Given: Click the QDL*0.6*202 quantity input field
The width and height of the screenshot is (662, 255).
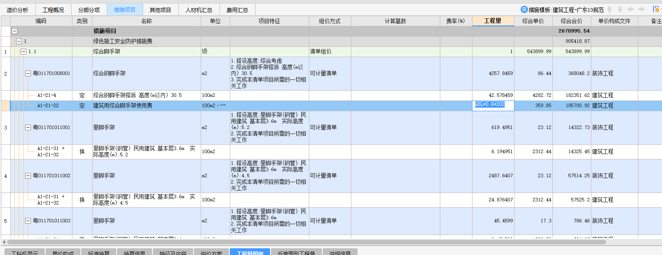Looking at the screenshot, I should 493,106.
